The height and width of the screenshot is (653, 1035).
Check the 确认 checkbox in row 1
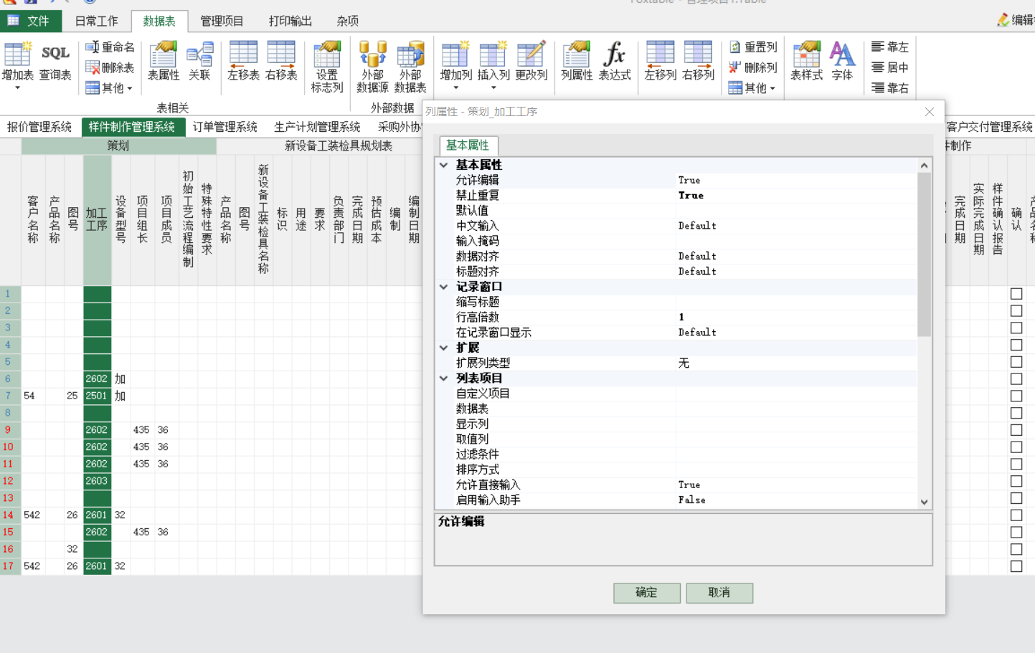click(x=1016, y=294)
